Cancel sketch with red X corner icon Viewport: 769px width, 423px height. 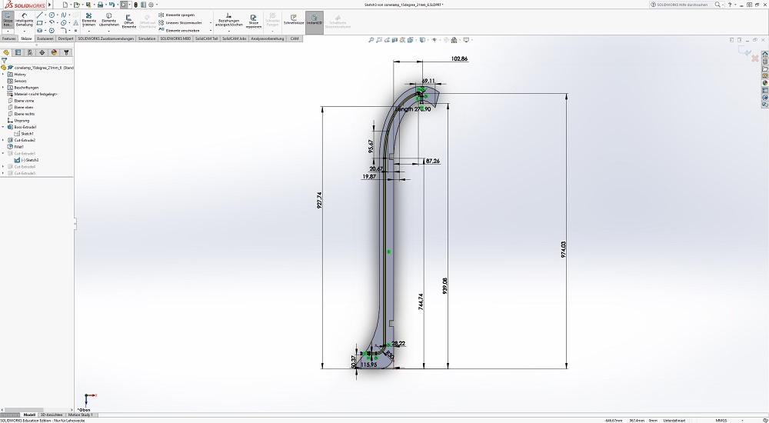coord(755,58)
